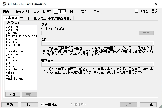Click the 保存 button
The height and width of the screenshot is (108, 162).
pos(146,33)
